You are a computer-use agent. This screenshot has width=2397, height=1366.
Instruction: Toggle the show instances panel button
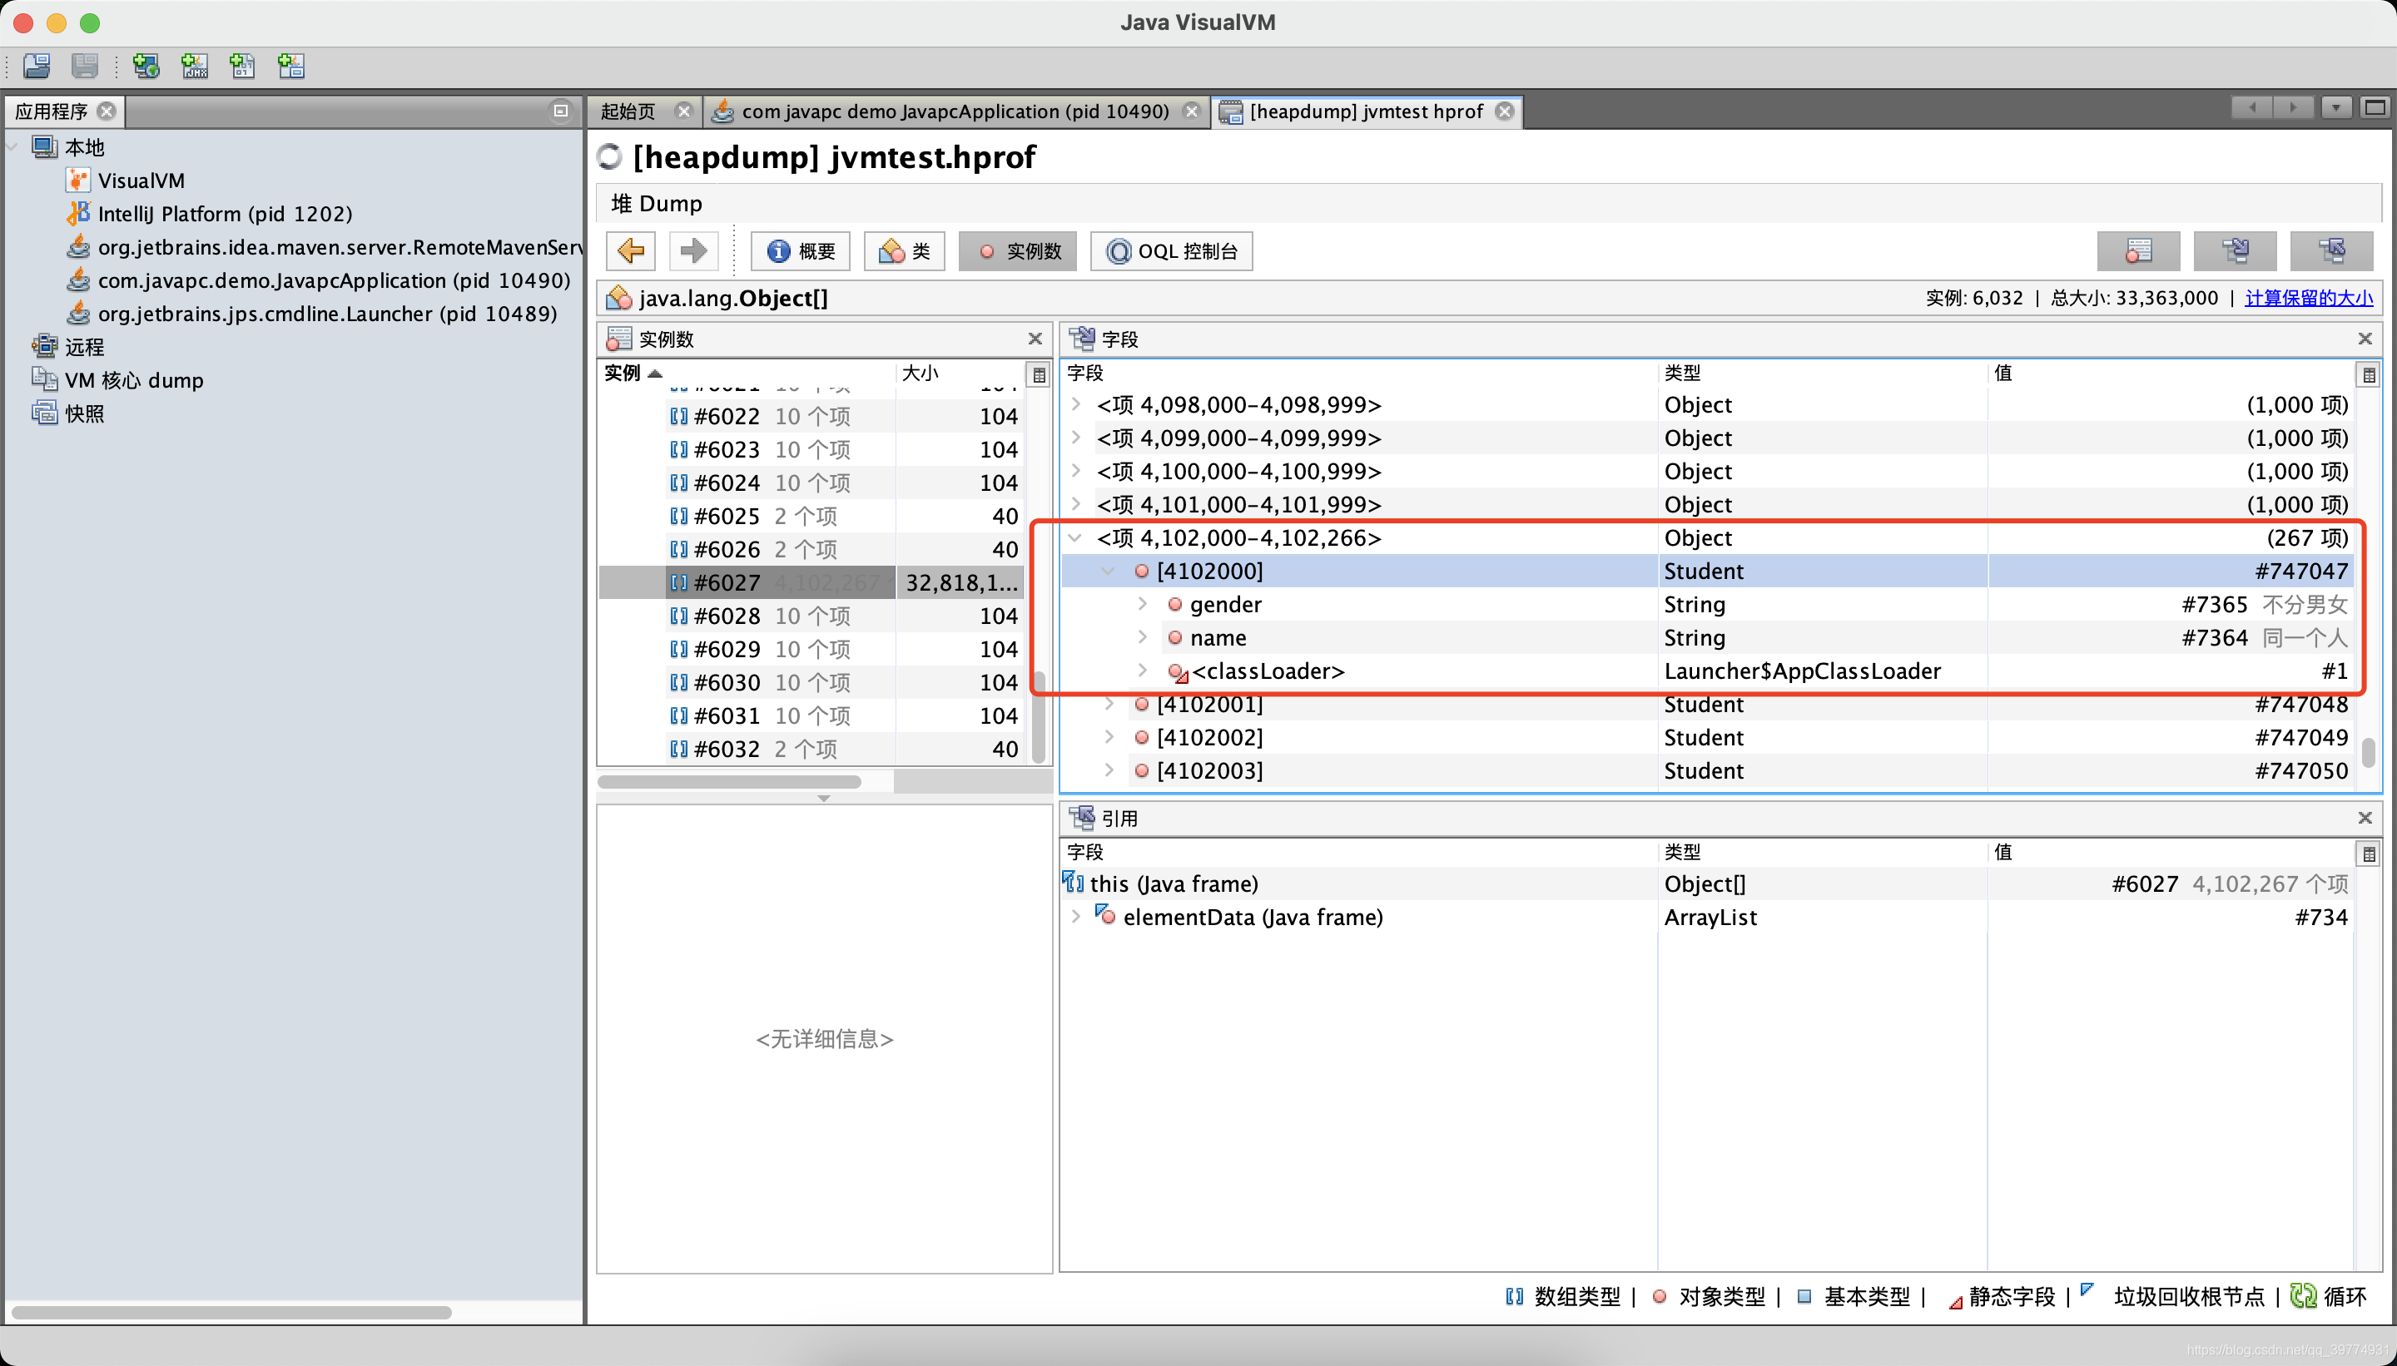[x=2138, y=250]
